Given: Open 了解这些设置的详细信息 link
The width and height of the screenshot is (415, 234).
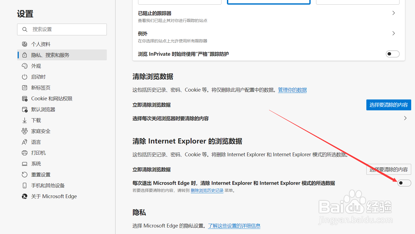Looking at the screenshot, I should click(x=234, y=226).
